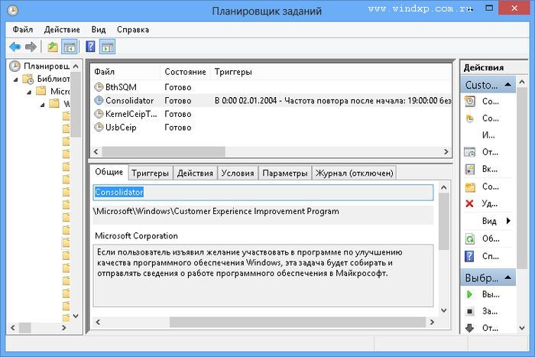Switch to the Общие tab

[109, 172]
